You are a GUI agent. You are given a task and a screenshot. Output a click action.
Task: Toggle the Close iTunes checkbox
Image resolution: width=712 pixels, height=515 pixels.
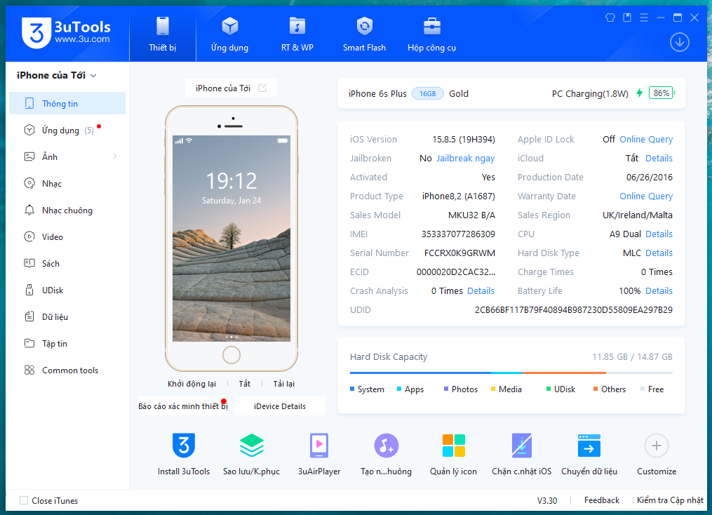pyautogui.click(x=24, y=500)
